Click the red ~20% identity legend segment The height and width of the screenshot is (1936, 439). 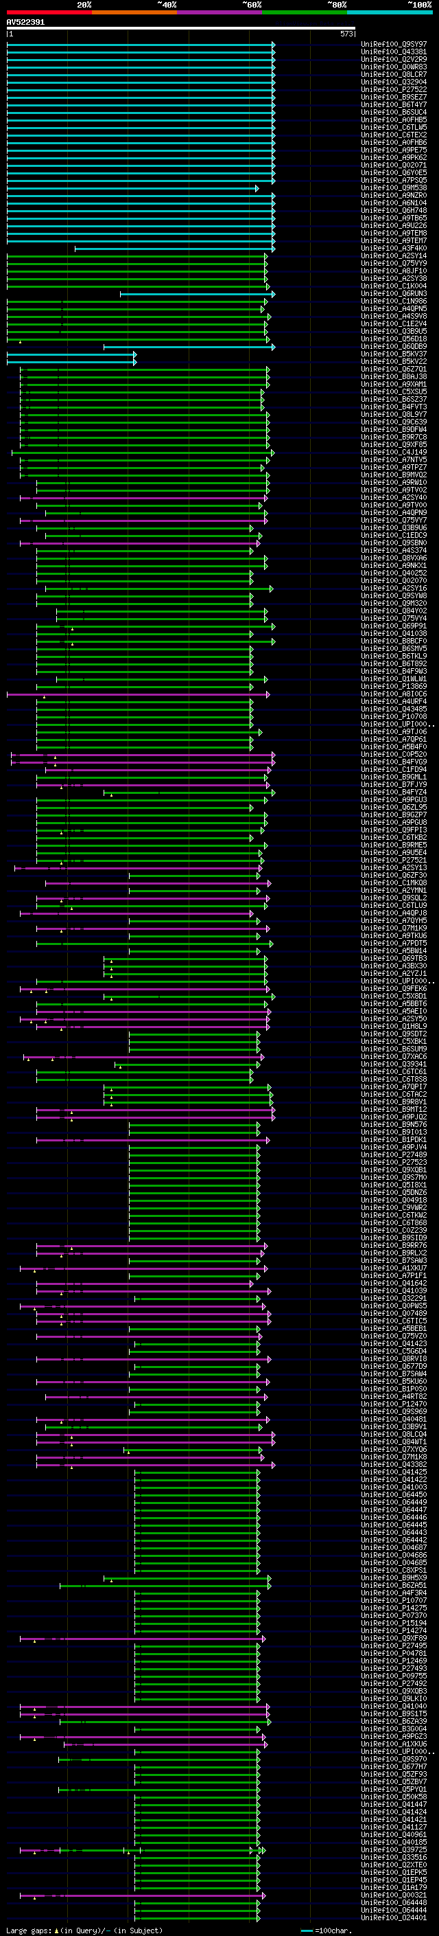[x=49, y=12]
